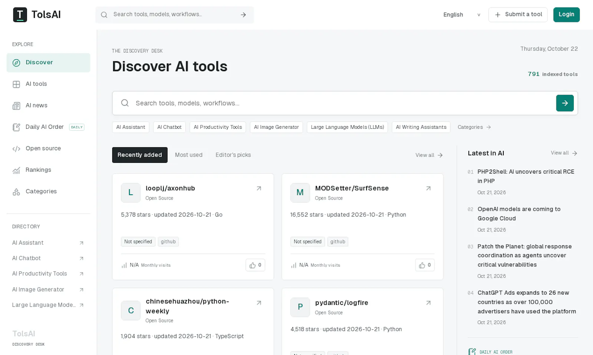Open Daily AI Order in sidebar

click(48, 127)
